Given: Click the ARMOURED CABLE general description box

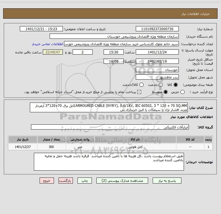Looking at the screenshot, I should 109,108.
